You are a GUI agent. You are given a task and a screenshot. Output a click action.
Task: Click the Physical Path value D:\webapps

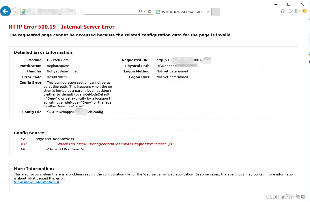click(177, 66)
